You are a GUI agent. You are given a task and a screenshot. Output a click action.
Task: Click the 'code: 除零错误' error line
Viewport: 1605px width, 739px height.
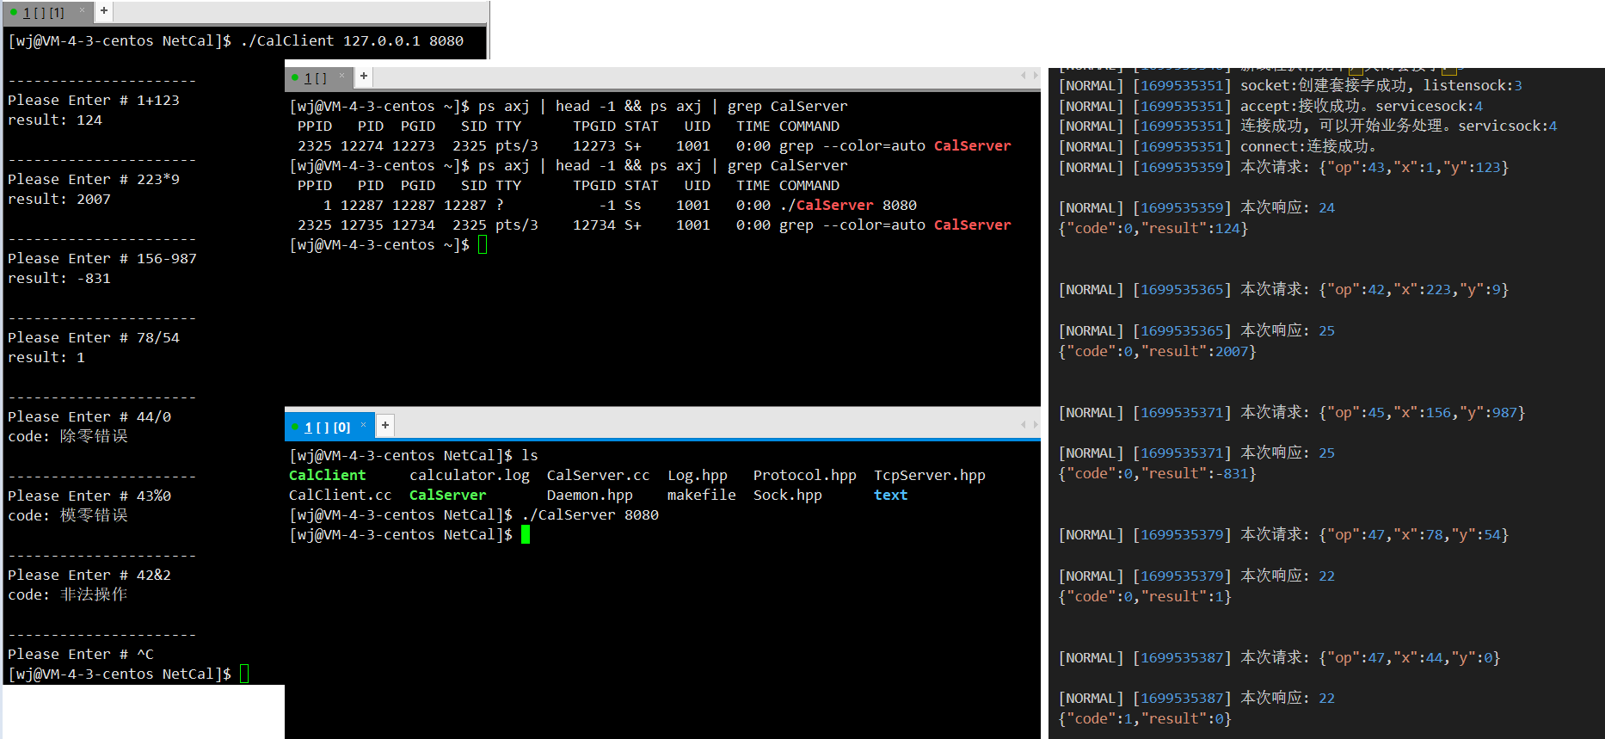(68, 437)
